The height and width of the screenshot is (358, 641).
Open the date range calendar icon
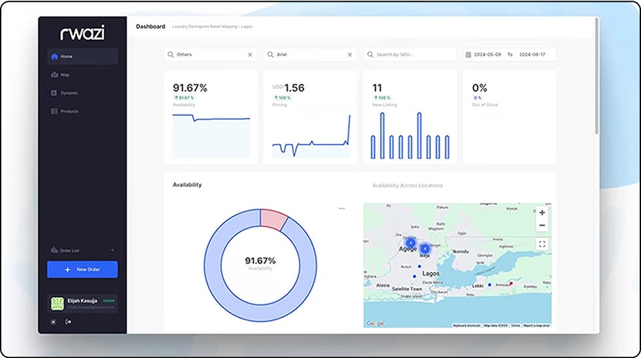click(468, 54)
